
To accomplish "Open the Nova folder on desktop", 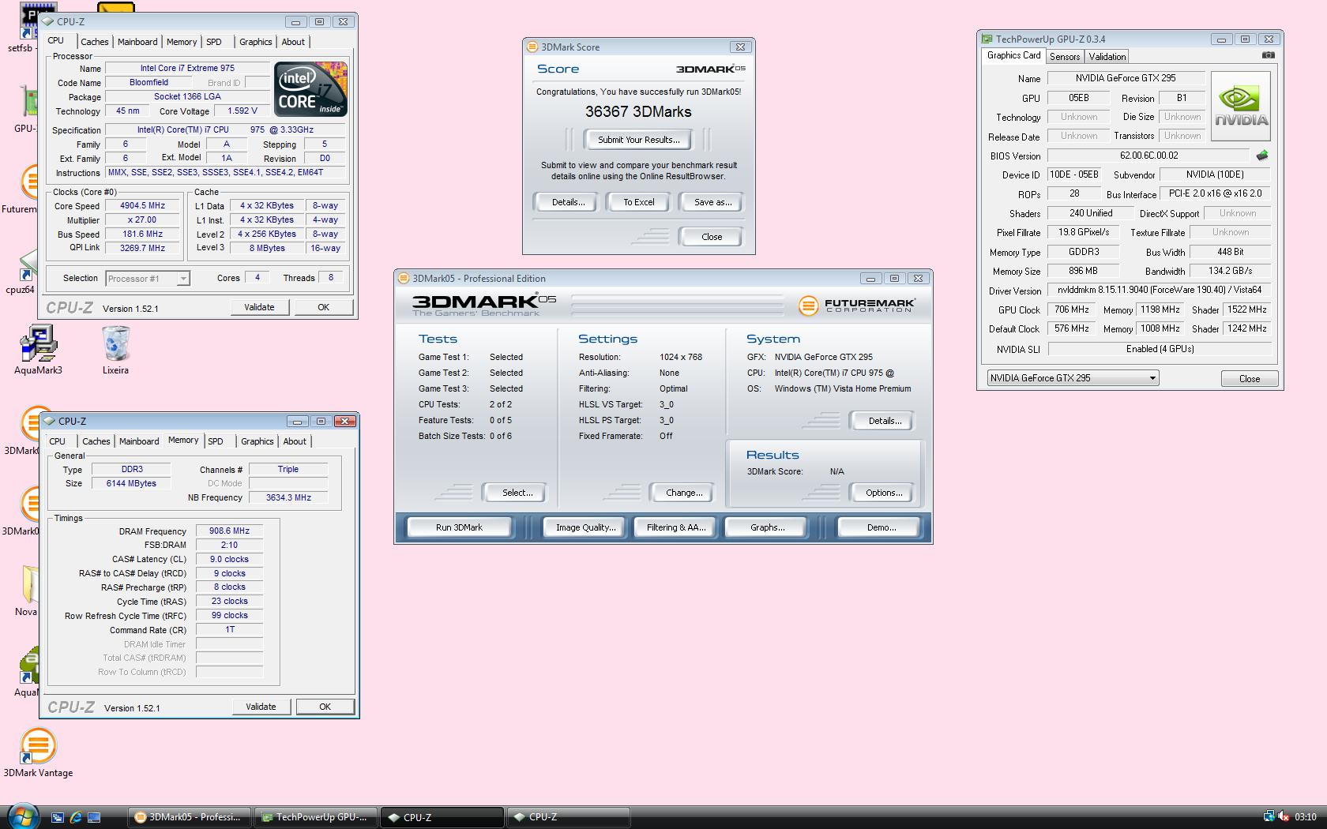I will (26, 591).
